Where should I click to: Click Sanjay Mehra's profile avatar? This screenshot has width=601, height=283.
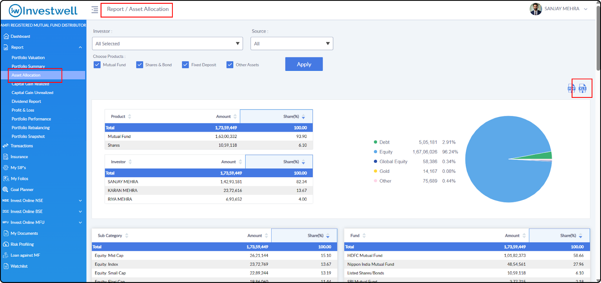coord(536,9)
